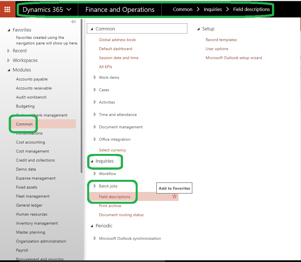The image size is (301, 262).
Task: Open Record templates
Action: pos(221,40)
